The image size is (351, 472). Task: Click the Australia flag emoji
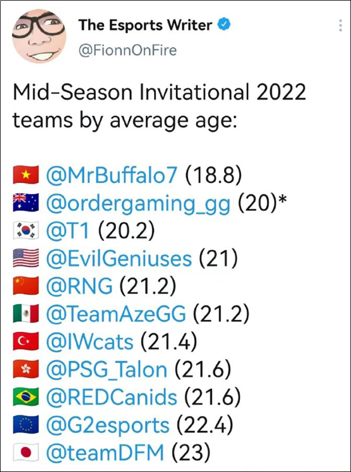26,203
